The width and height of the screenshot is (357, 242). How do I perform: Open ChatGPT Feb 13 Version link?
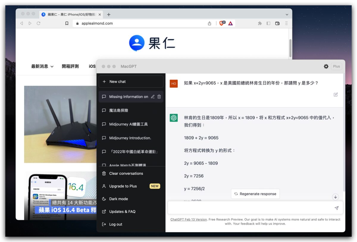(189, 219)
